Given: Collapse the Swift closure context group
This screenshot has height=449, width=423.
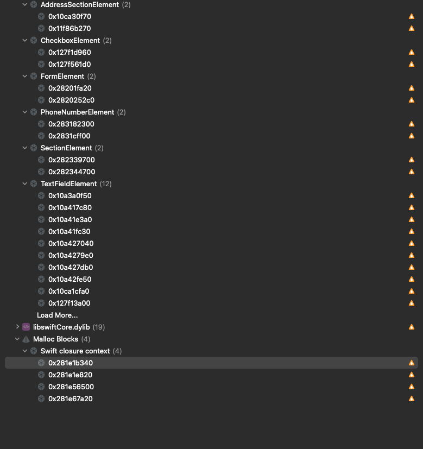Looking at the screenshot, I should (x=24, y=351).
